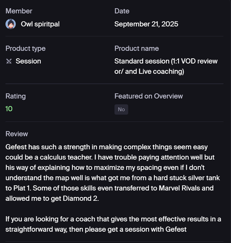Click the Product name heading
The image size is (231, 243).
click(x=136, y=49)
